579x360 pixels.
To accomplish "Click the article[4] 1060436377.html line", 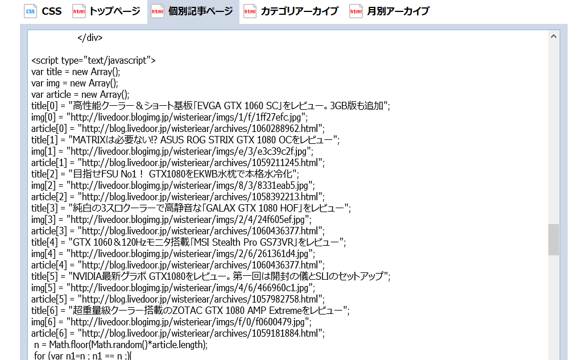I will pos(178,265).
